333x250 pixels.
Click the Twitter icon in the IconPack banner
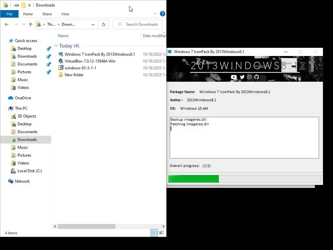[x=242, y=77]
